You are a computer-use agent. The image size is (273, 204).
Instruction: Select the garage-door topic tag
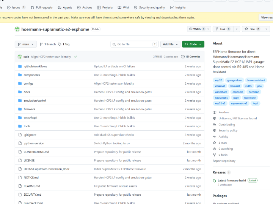click(x=235, y=80)
